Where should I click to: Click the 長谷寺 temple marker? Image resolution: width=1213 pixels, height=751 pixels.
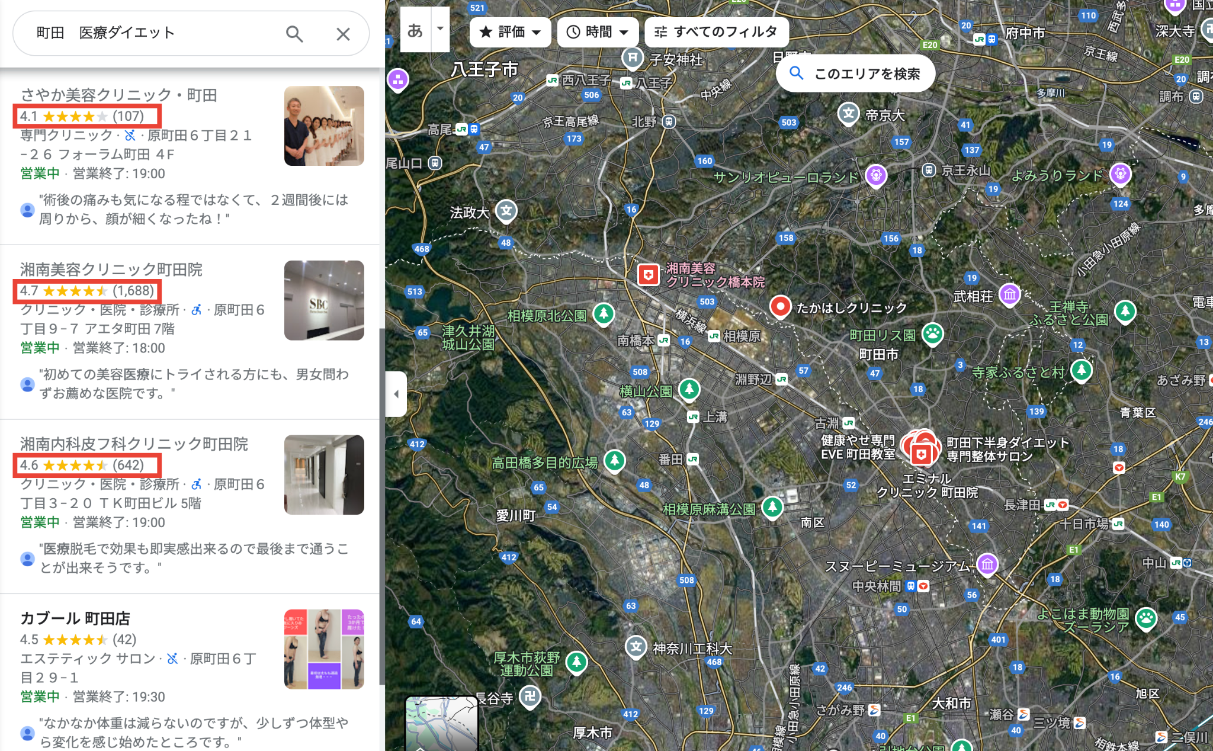[530, 697]
